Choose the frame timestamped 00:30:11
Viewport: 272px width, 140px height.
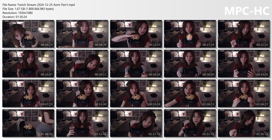(x=82, y=64)
